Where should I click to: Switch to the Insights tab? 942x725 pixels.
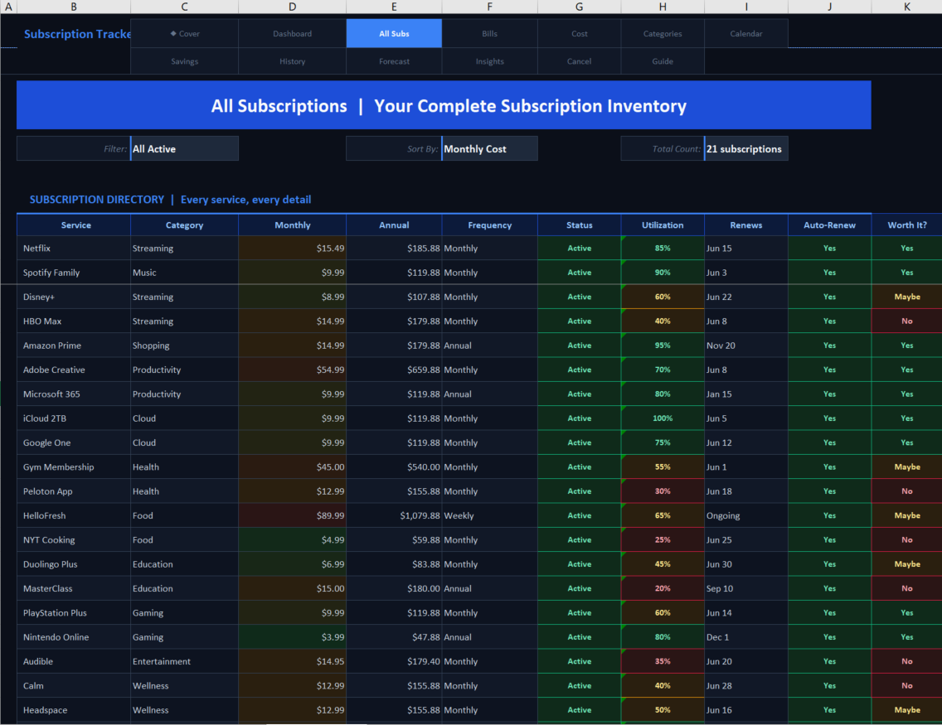click(489, 61)
